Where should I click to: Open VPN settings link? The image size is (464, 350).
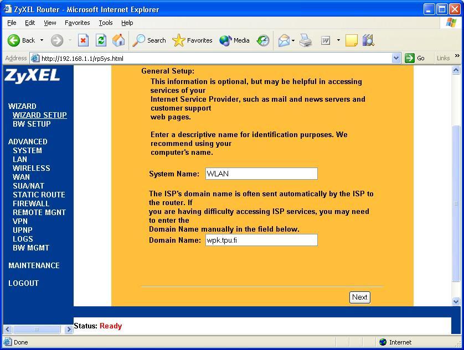[x=20, y=221]
